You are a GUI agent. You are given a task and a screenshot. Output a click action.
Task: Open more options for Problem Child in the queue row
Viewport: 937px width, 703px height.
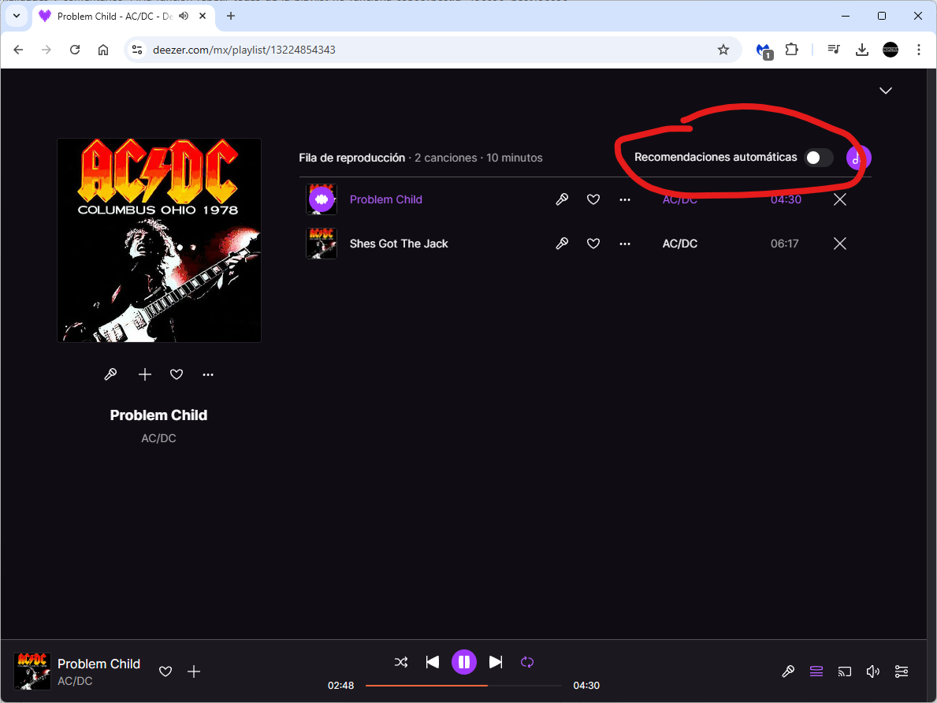tap(625, 199)
